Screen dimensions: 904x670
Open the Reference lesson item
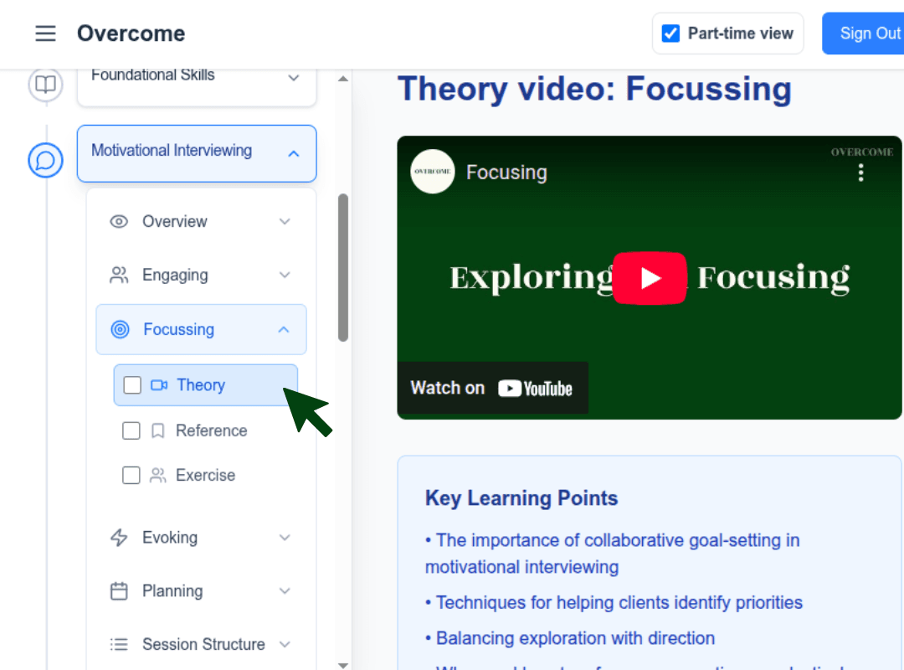211,430
